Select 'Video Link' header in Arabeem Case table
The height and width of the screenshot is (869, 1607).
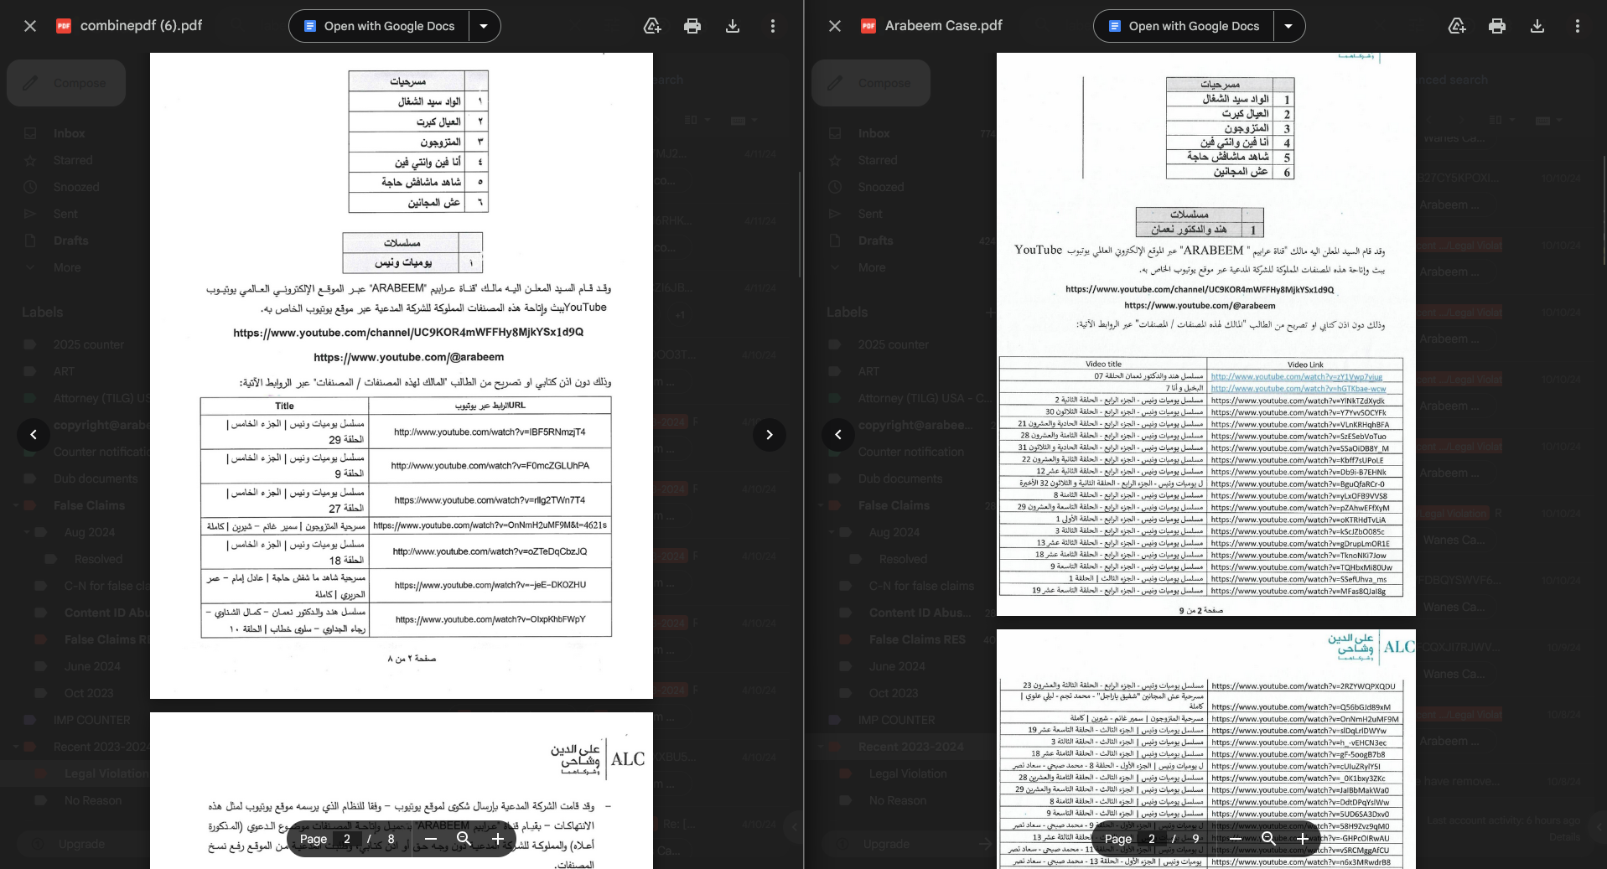pos(1305,365)
